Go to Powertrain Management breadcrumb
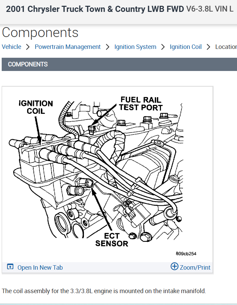The width and height of the screenshot is (237, 305). (x=68, y=47)
